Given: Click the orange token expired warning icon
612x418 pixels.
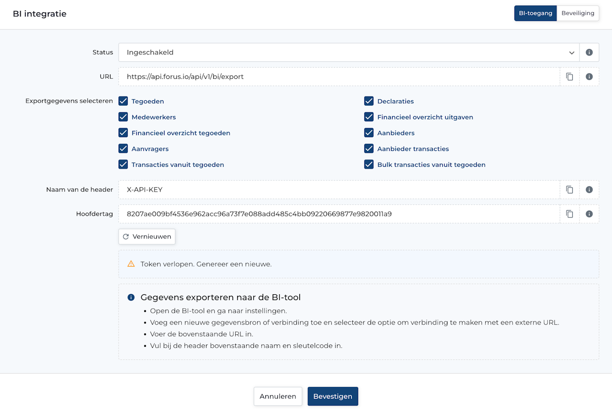Looking at the screenshot, I should coord(131,264).
